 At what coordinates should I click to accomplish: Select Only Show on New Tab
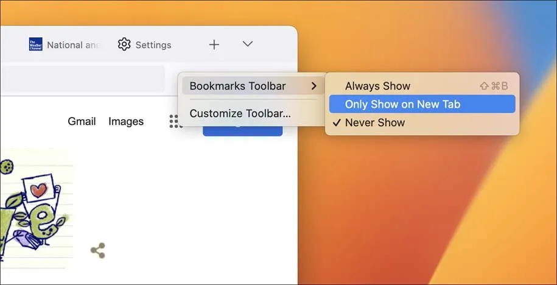[402, 104]
